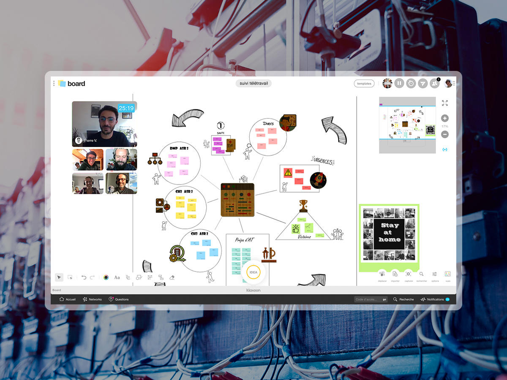Click the blue live-sync broadcast icon
The width and height of the screenshot is (507, 380).
(x=445, y=149)
